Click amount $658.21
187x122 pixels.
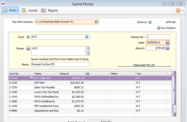click(79, 88)
